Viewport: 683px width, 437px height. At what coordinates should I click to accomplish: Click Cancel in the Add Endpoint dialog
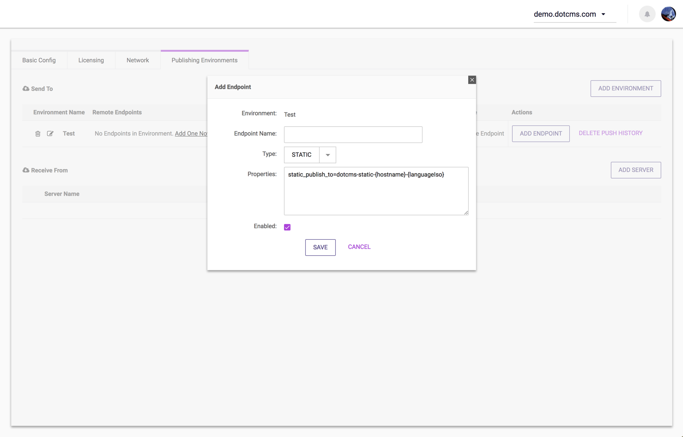point(359,247)
